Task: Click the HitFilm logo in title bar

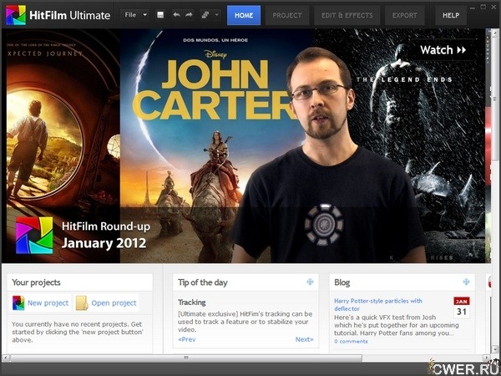Action: pyautogui.click(x=16, y=15)
